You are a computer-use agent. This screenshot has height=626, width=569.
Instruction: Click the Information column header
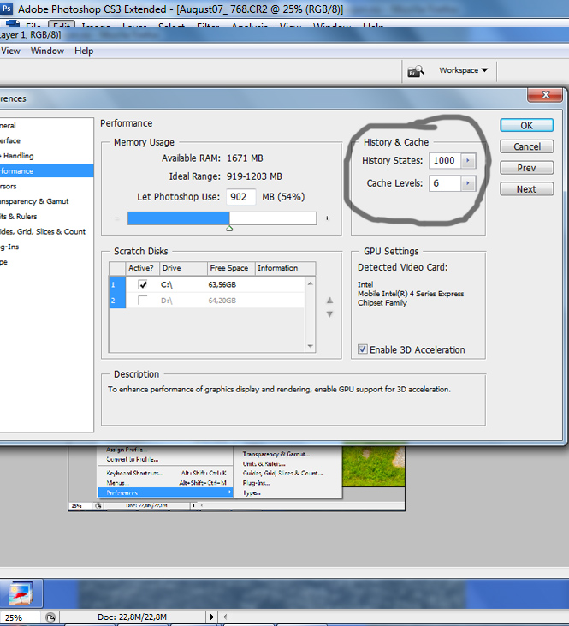285,268
